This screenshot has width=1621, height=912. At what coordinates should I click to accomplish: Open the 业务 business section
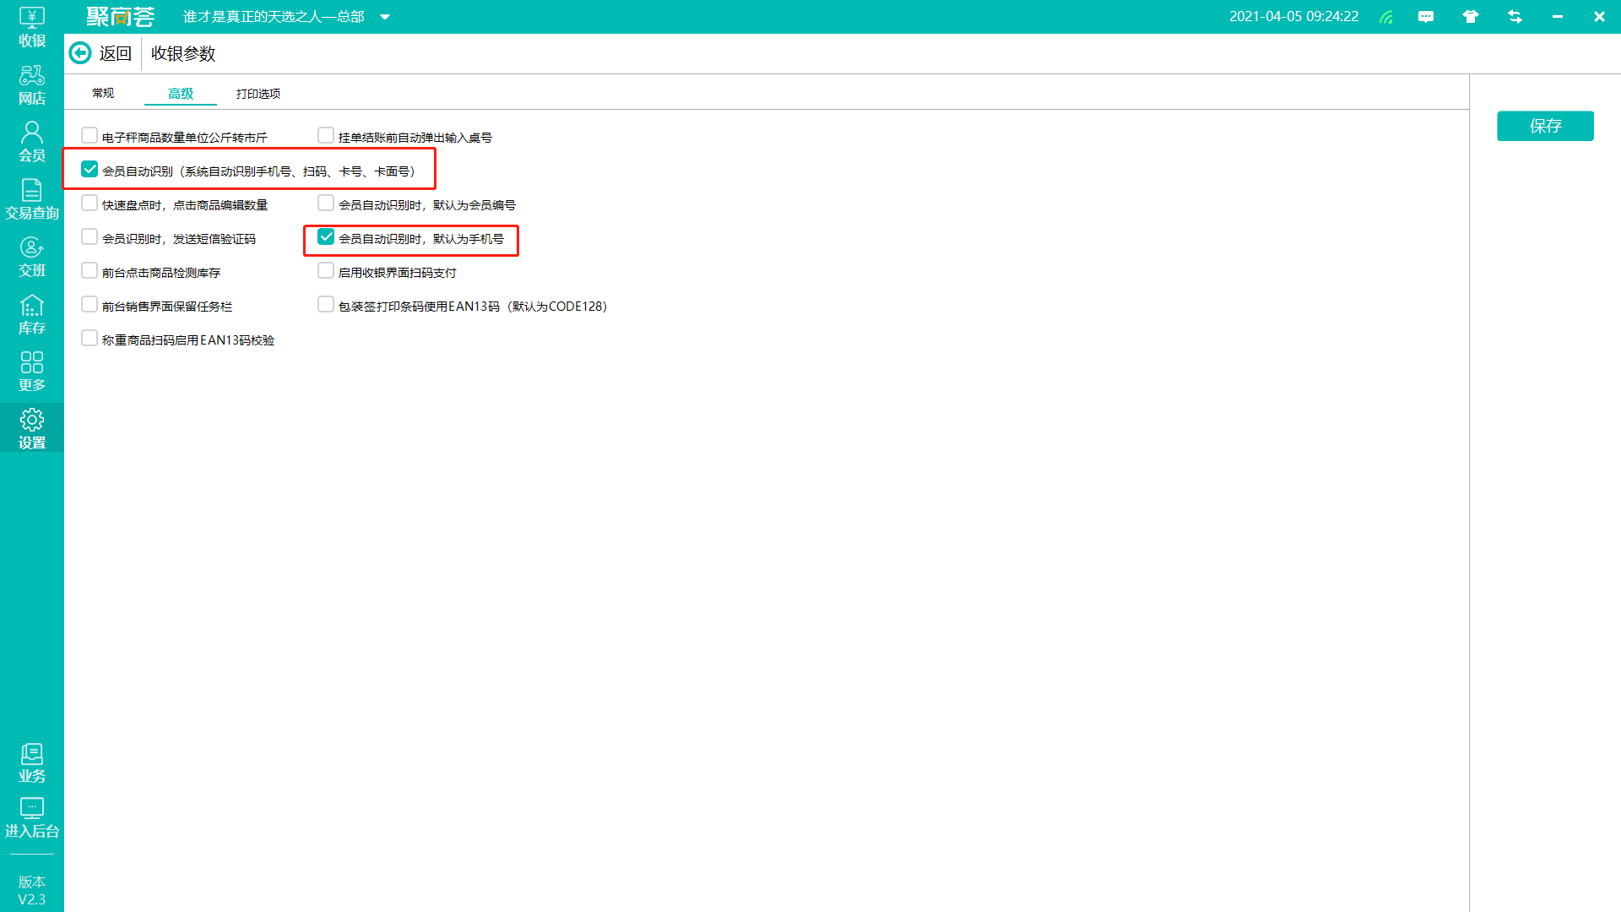[32, 763]
